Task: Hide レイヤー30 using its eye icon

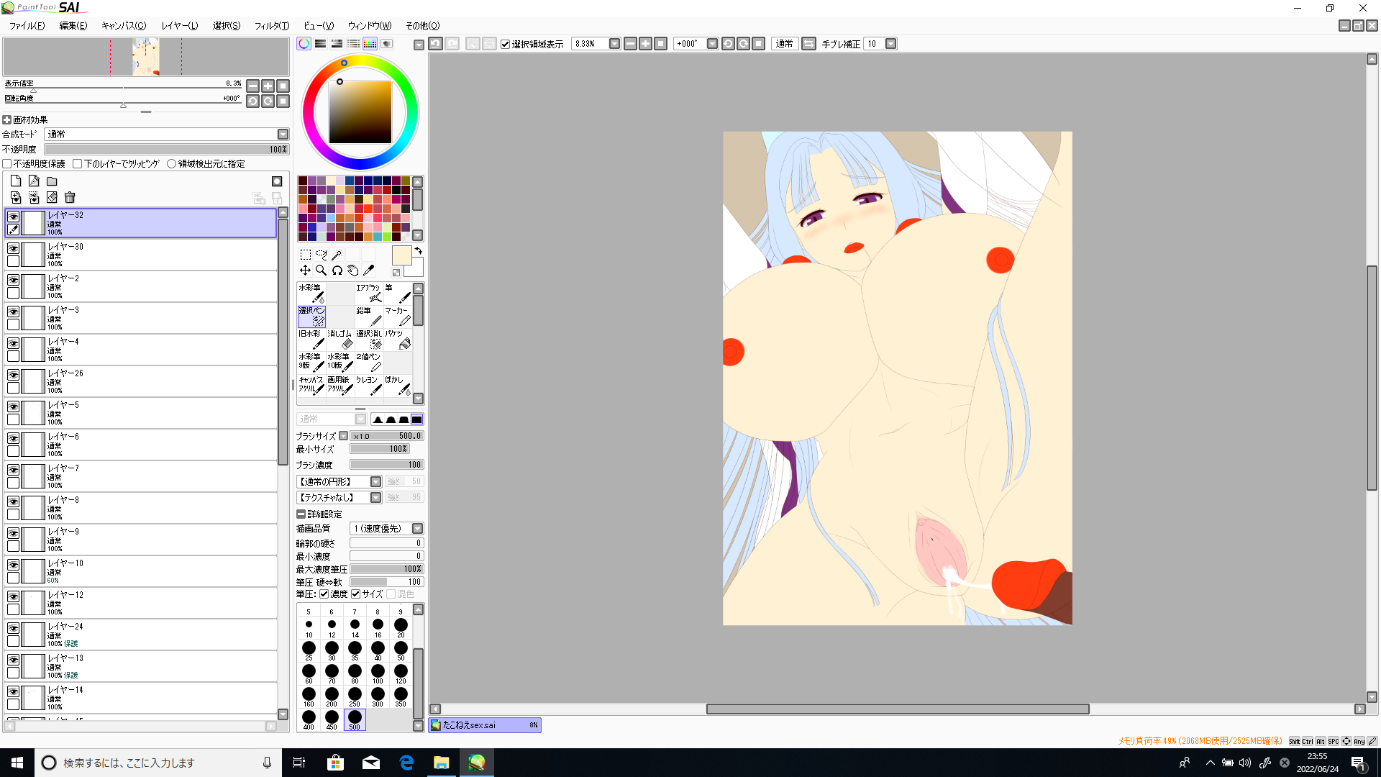Action: pos(13,248)
